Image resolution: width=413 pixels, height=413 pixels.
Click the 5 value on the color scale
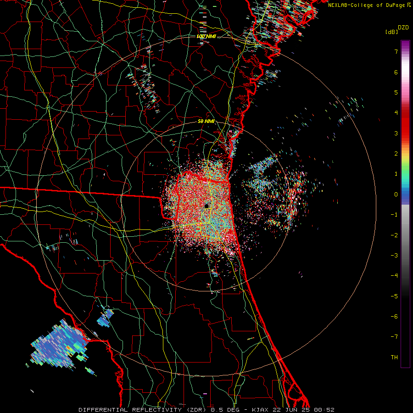pos(396,92)
